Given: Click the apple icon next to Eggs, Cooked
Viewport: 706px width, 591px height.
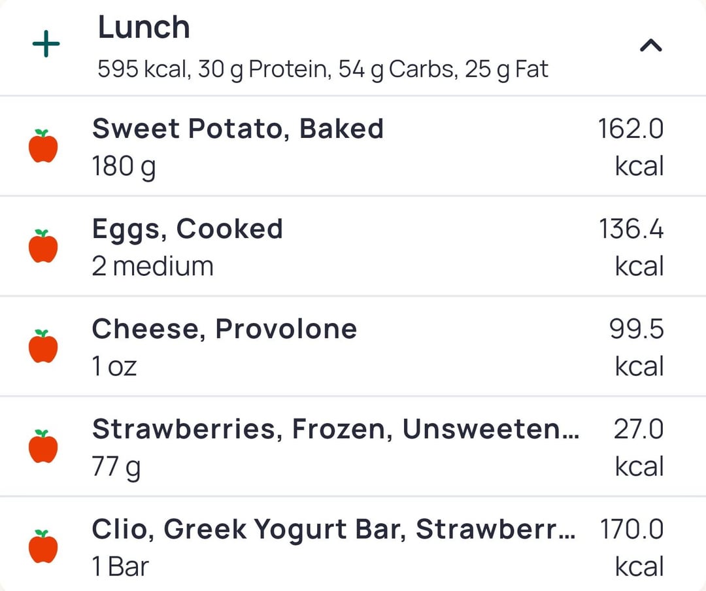Looking at the screenshot, I should pyautogui.click(x=43, y=246).
